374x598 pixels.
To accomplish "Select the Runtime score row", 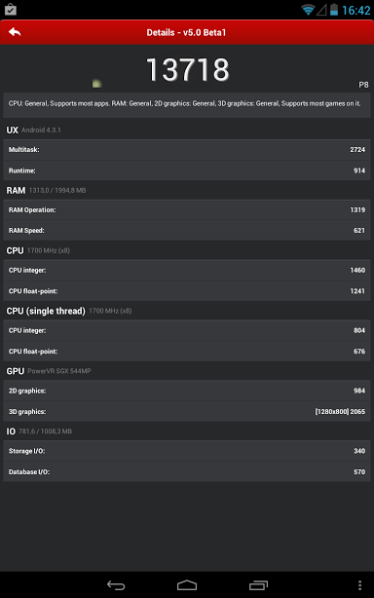I will click(187, 170).
